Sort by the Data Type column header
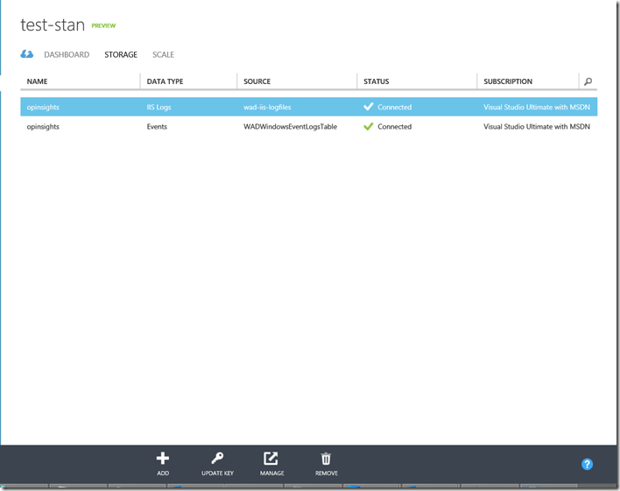 point(165,81)
